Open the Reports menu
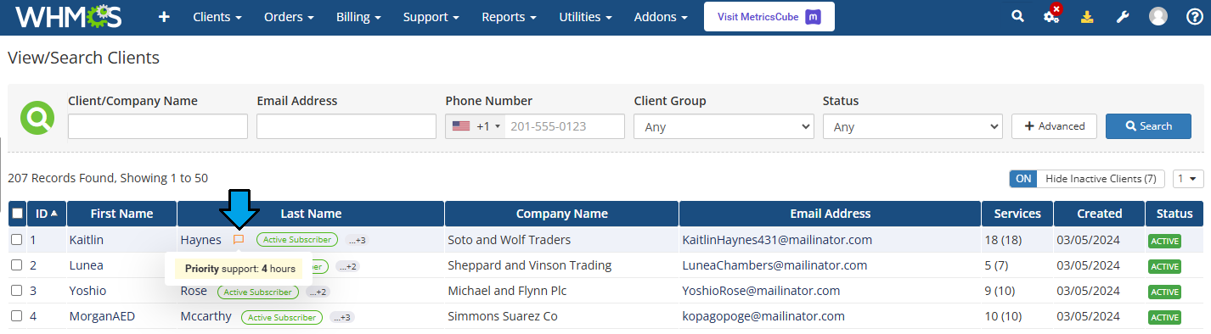 (x=509, y=17)
